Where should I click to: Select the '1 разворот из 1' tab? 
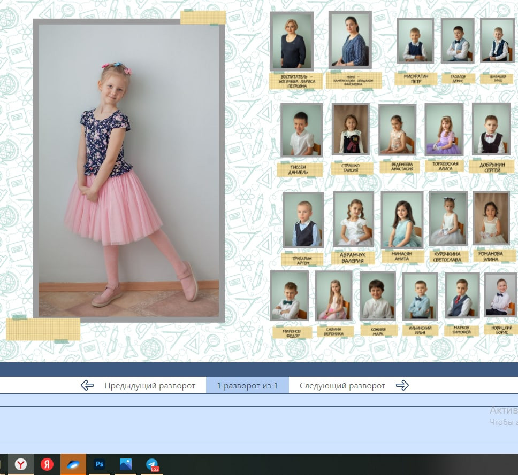[247, 385]
